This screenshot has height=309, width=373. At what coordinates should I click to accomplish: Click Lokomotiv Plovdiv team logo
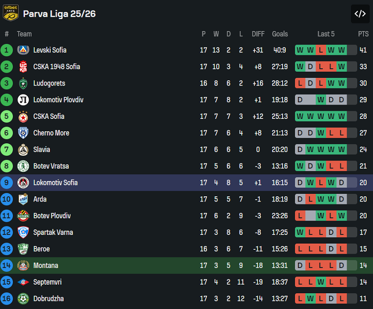tap(23, 100)
